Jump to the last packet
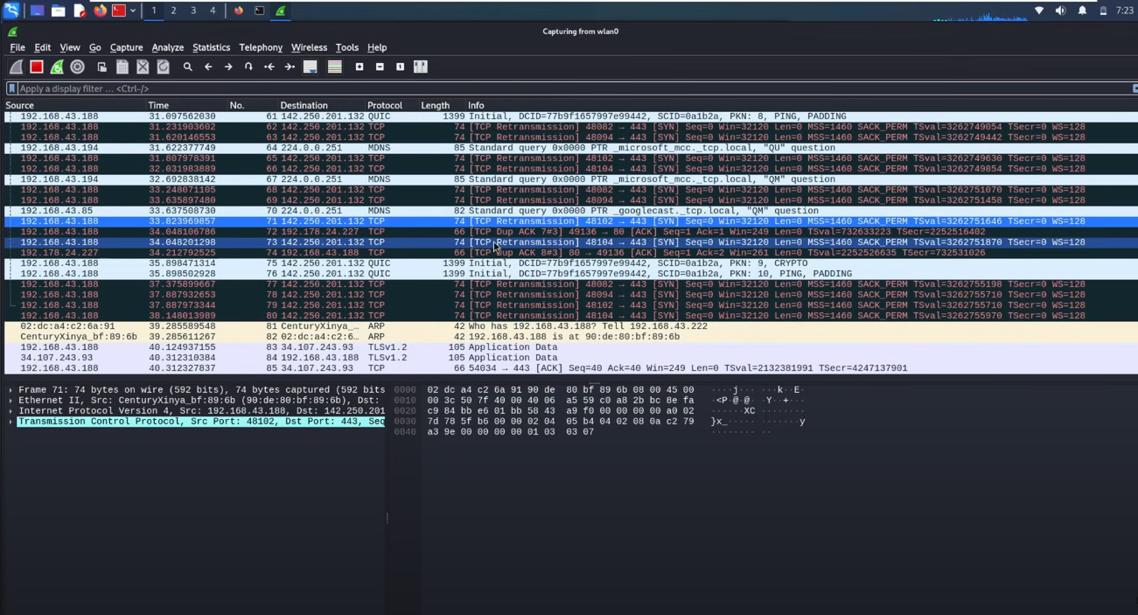The height and width of the screenshot is (615, 1138). point(290,66)
